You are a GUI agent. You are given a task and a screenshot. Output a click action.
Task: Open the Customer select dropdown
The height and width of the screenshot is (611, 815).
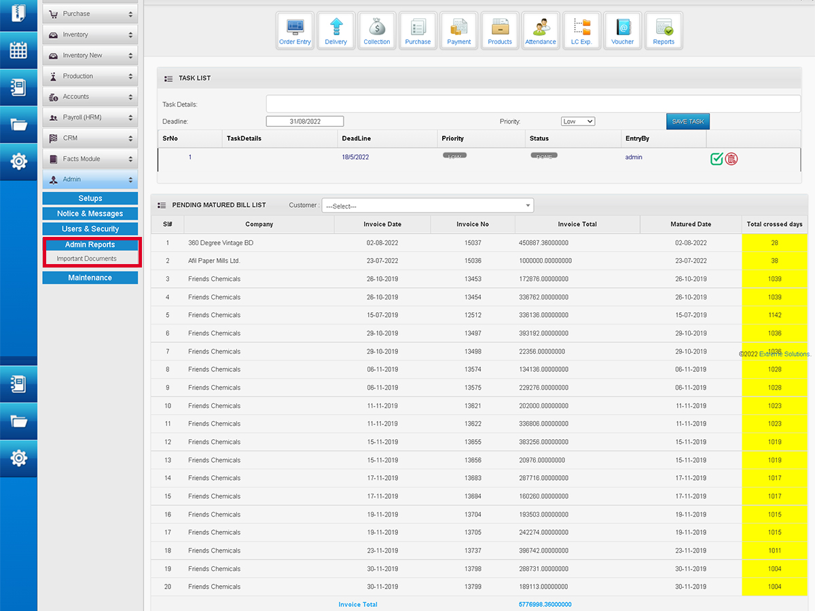[428, 206]
